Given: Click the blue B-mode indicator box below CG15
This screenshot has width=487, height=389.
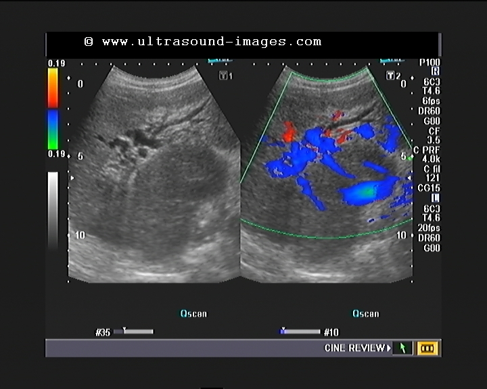Looking at the screenshot, I should pyautogui.click(x=436, y=198).
